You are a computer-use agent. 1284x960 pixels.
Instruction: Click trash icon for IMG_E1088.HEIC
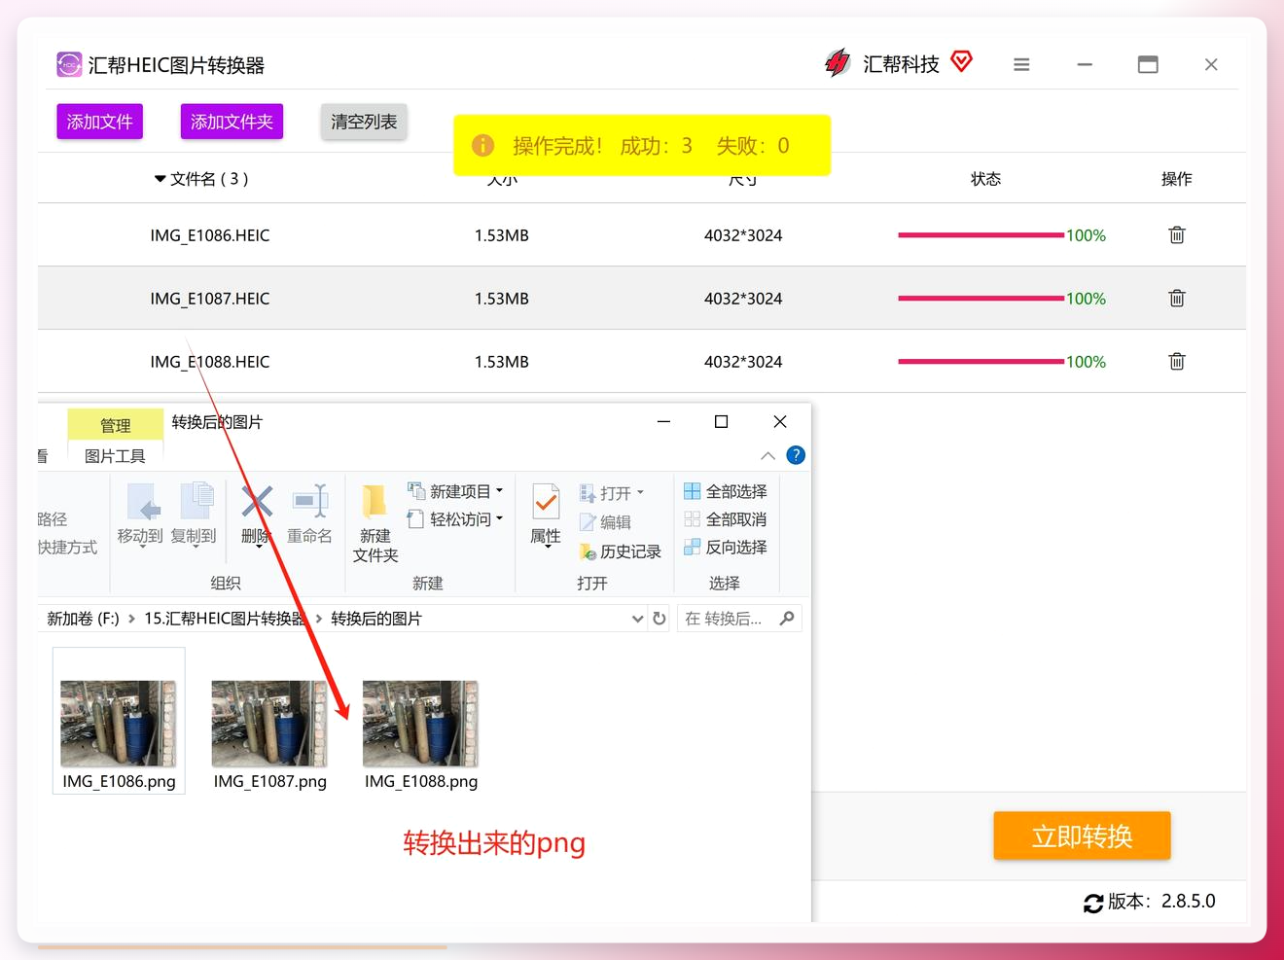click(x=1177, y=362)
